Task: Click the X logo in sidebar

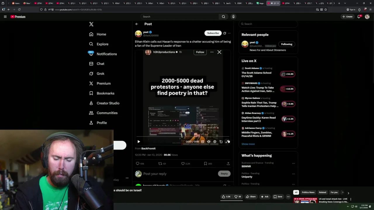Action: (91, 24)
